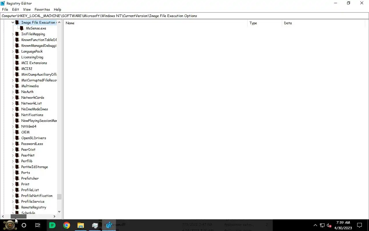Select the Perflib key label

tap(27, 161)
